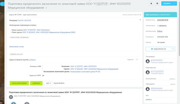This screenshot has width=180, height=104.
Task: Open the gear settings icon in header
Action: click(x=157, y=3)
